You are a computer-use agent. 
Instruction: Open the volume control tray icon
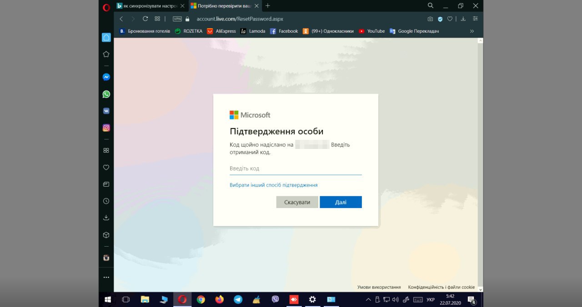point(395,300)
